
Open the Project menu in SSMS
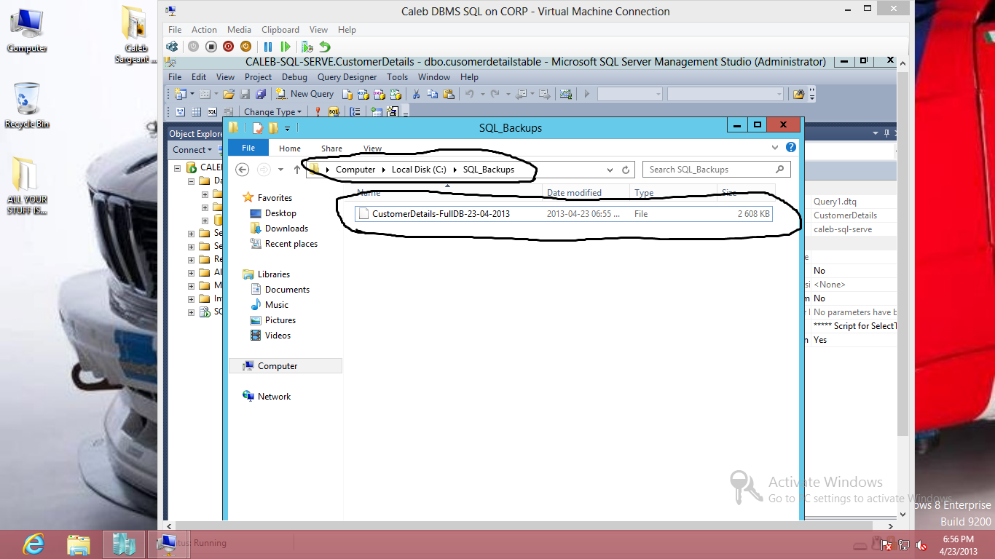258,77
